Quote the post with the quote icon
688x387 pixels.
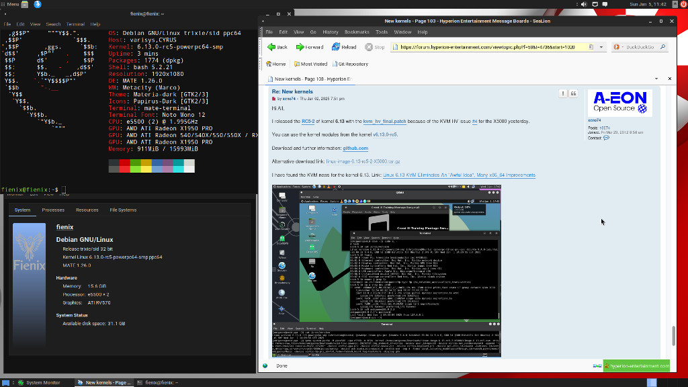pos(573,93)
